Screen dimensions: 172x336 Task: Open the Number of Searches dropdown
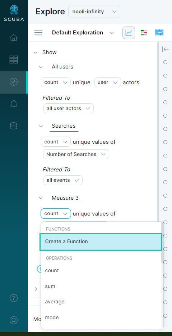click(76, 154)
